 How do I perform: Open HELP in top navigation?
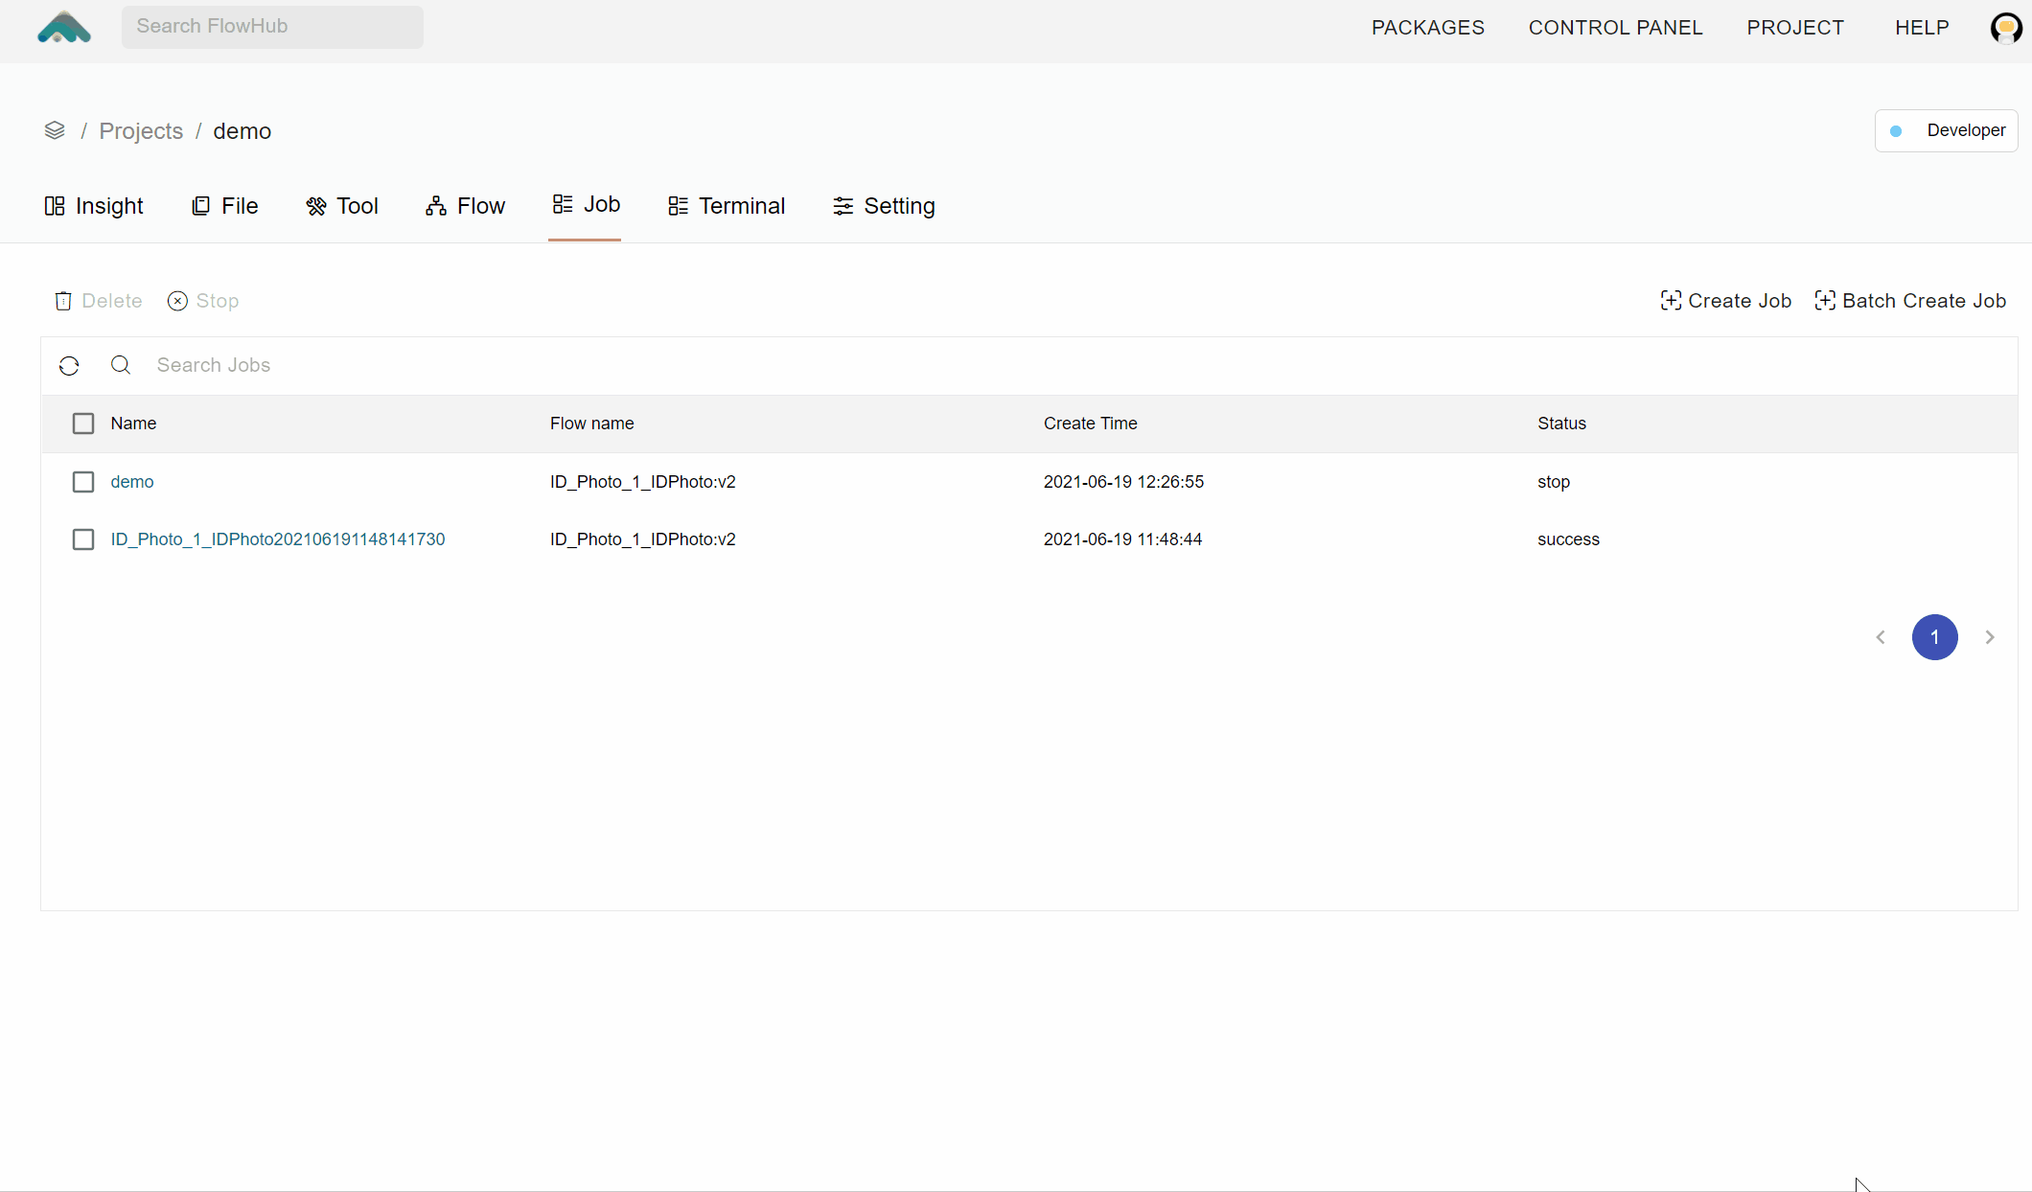1922,28
